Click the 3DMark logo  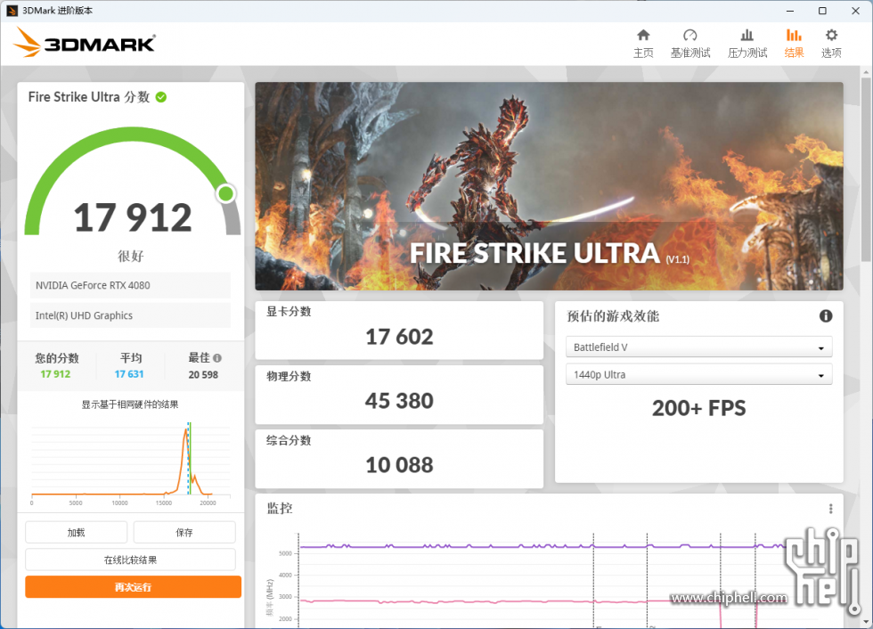84,43
